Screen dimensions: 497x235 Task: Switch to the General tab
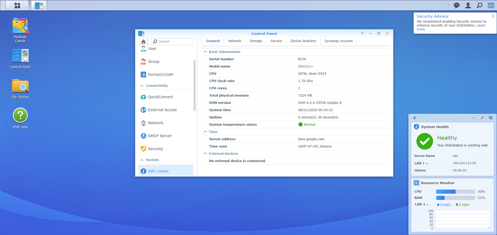coord(213,41)
